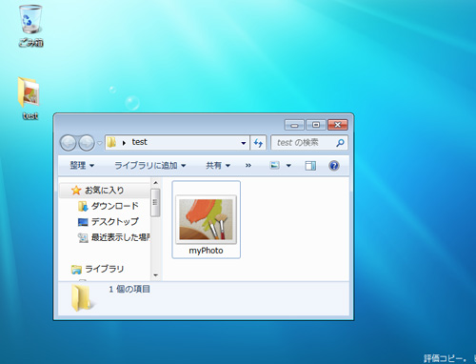Open Help with the question mark icon

point(334,166)
